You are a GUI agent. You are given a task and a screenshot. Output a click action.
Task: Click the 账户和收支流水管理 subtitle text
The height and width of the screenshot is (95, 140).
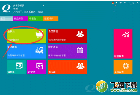(57, 55)
